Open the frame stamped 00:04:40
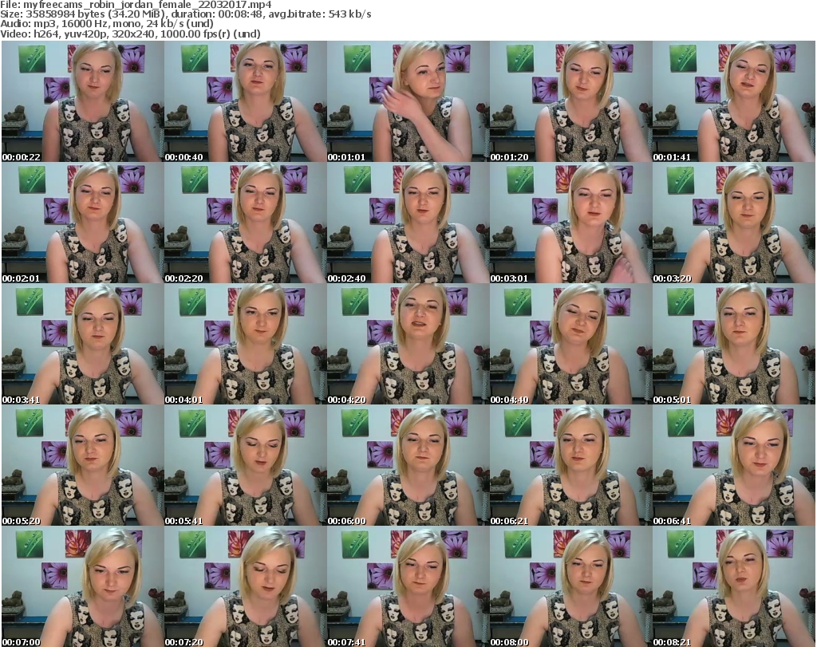The image size is (817, 647). tap(571, 345)
